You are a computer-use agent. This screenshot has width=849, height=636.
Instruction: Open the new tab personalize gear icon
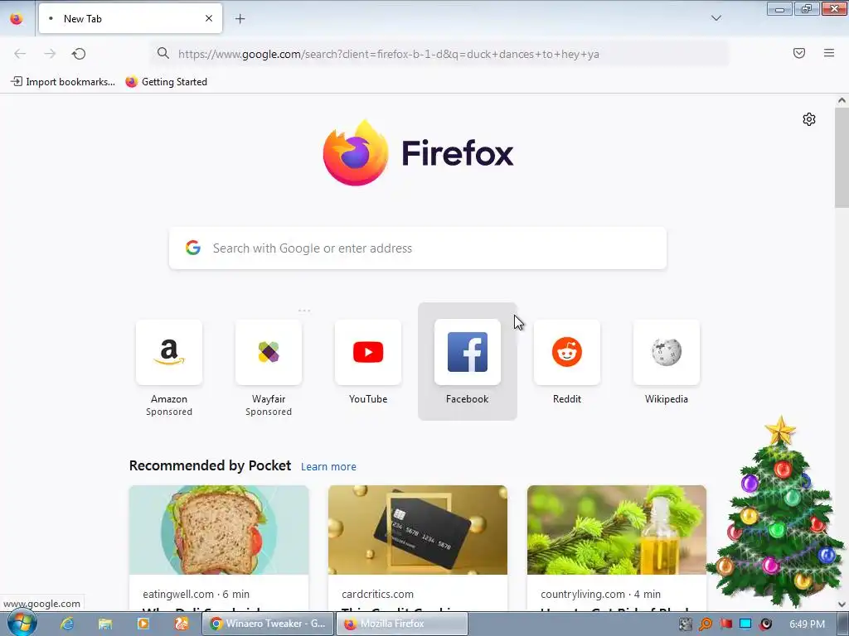(x=809, y=119)
